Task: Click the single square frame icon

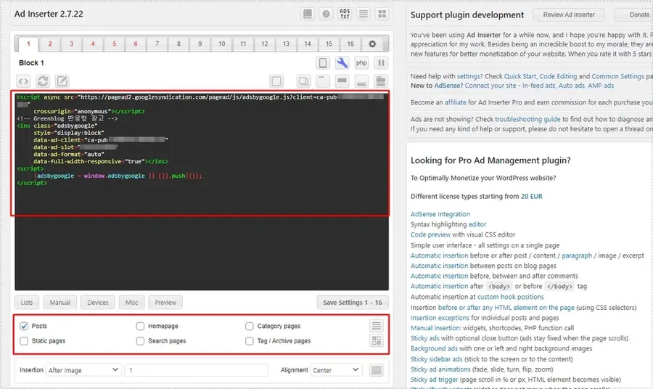Action: 276,81
